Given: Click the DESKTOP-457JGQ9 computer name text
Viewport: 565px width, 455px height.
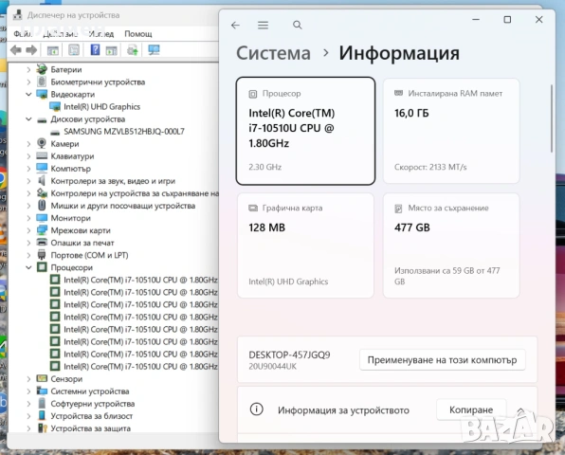Looking at the screenshot, I should point(289,355).
